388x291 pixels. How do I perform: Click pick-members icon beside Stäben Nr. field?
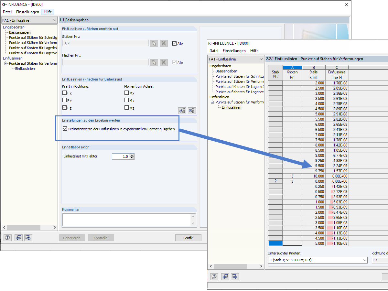pos(154,43)
